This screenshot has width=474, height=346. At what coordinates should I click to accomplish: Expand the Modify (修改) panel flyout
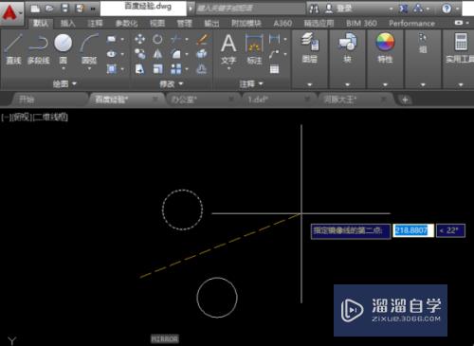tap(171, 83)
